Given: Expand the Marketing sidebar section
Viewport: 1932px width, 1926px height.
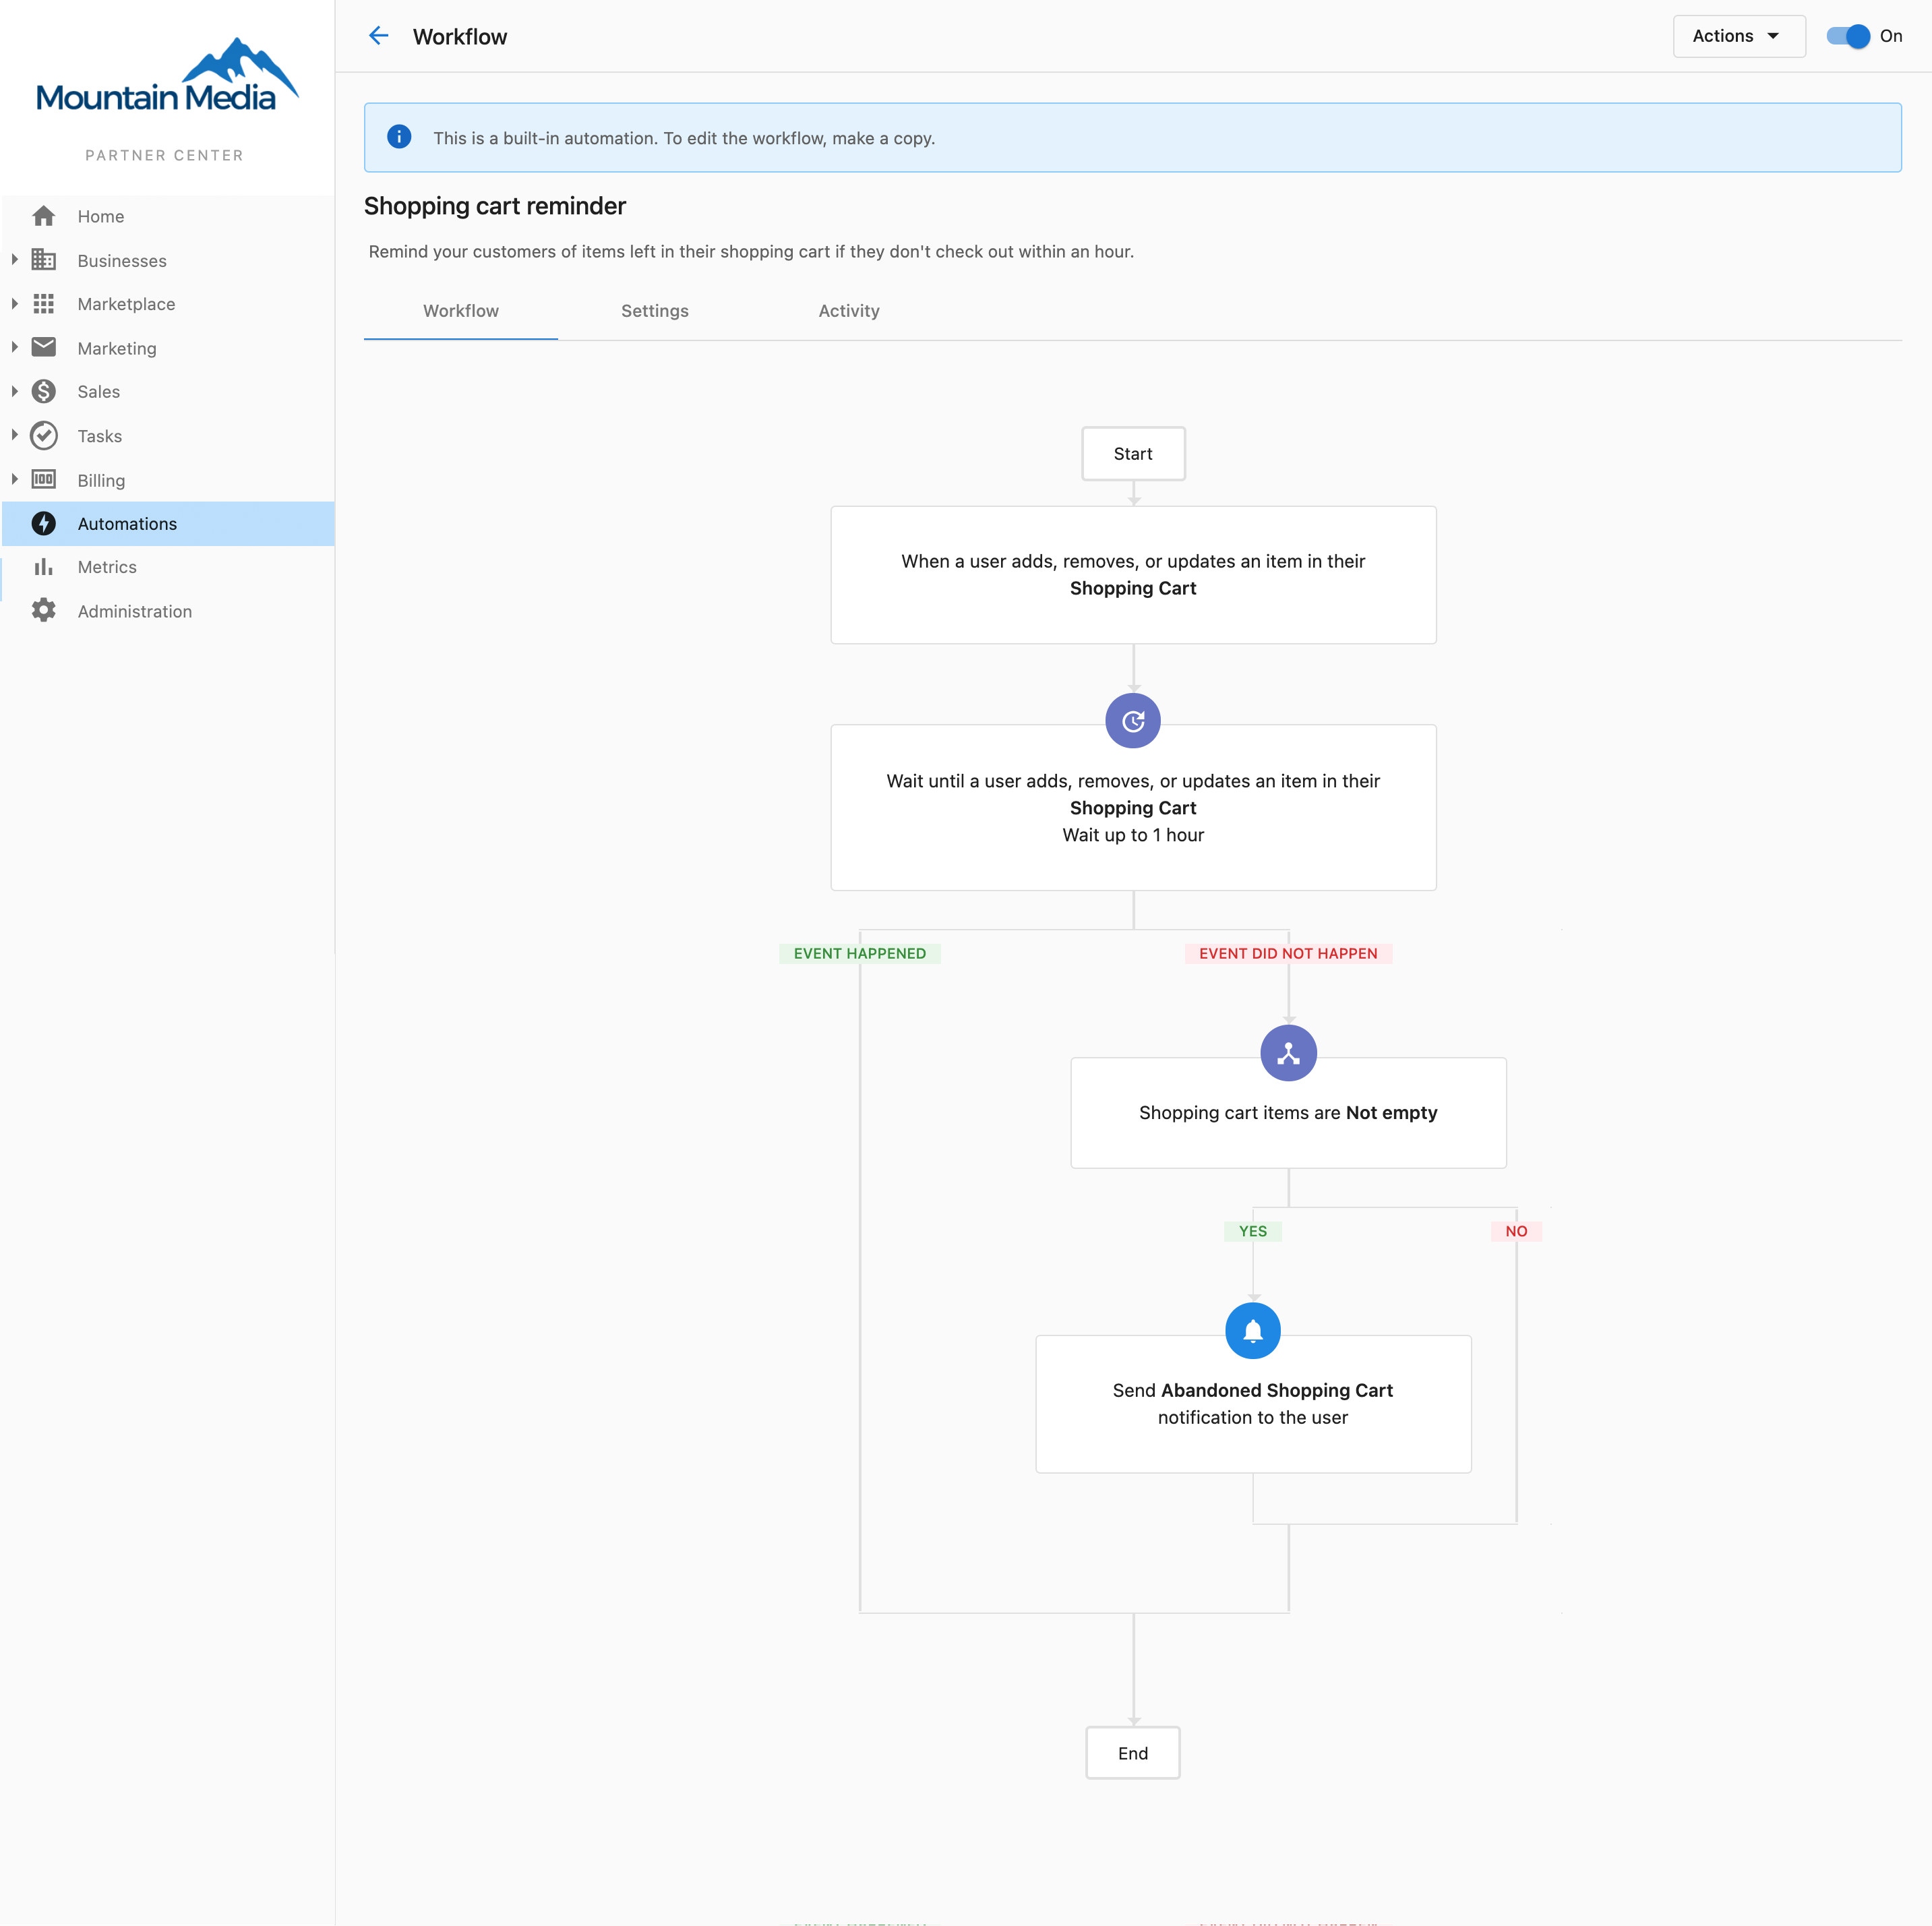Looking at the screenshot, I should click(x=14, y=347).
